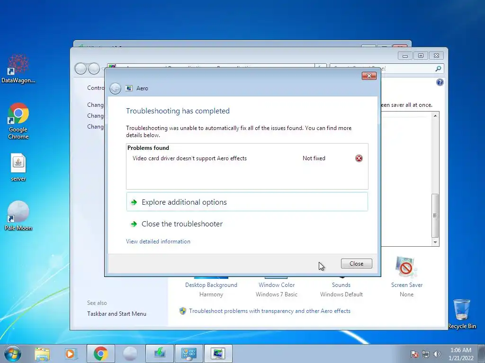
Task: Click Personalization window back navigation button
Action: pos(81,69)
